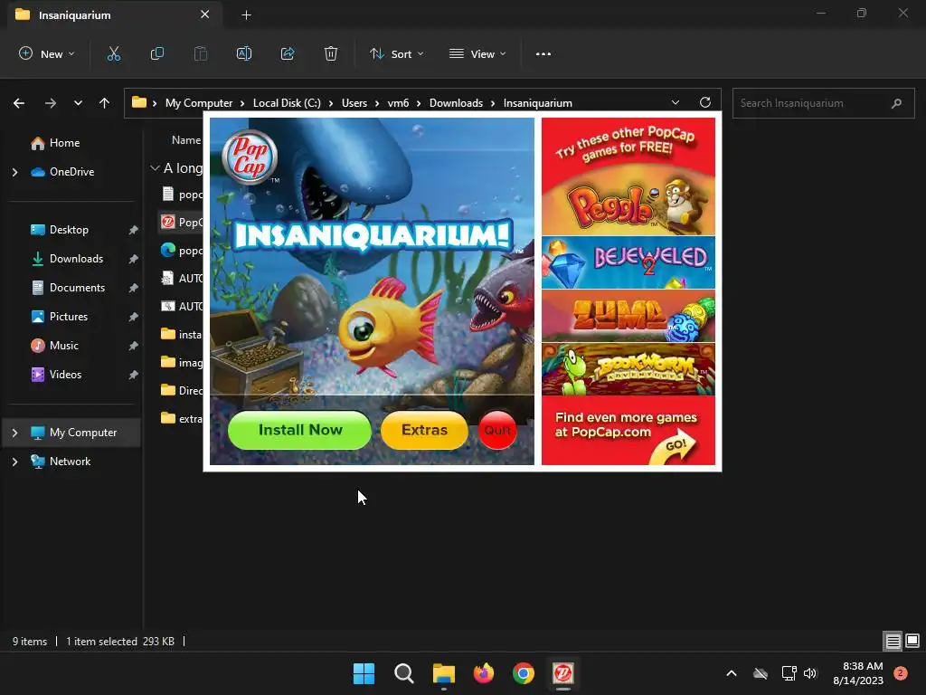Click the Cut scissors icon in toolbar

coord(113,53)
